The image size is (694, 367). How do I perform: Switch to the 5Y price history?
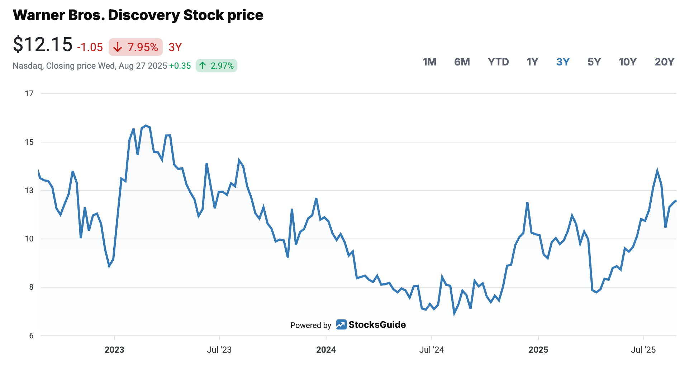pyautogui.click(x=594, y=62)
